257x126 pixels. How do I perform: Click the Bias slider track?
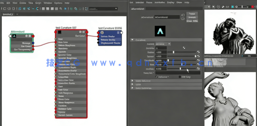coord(181,65)
